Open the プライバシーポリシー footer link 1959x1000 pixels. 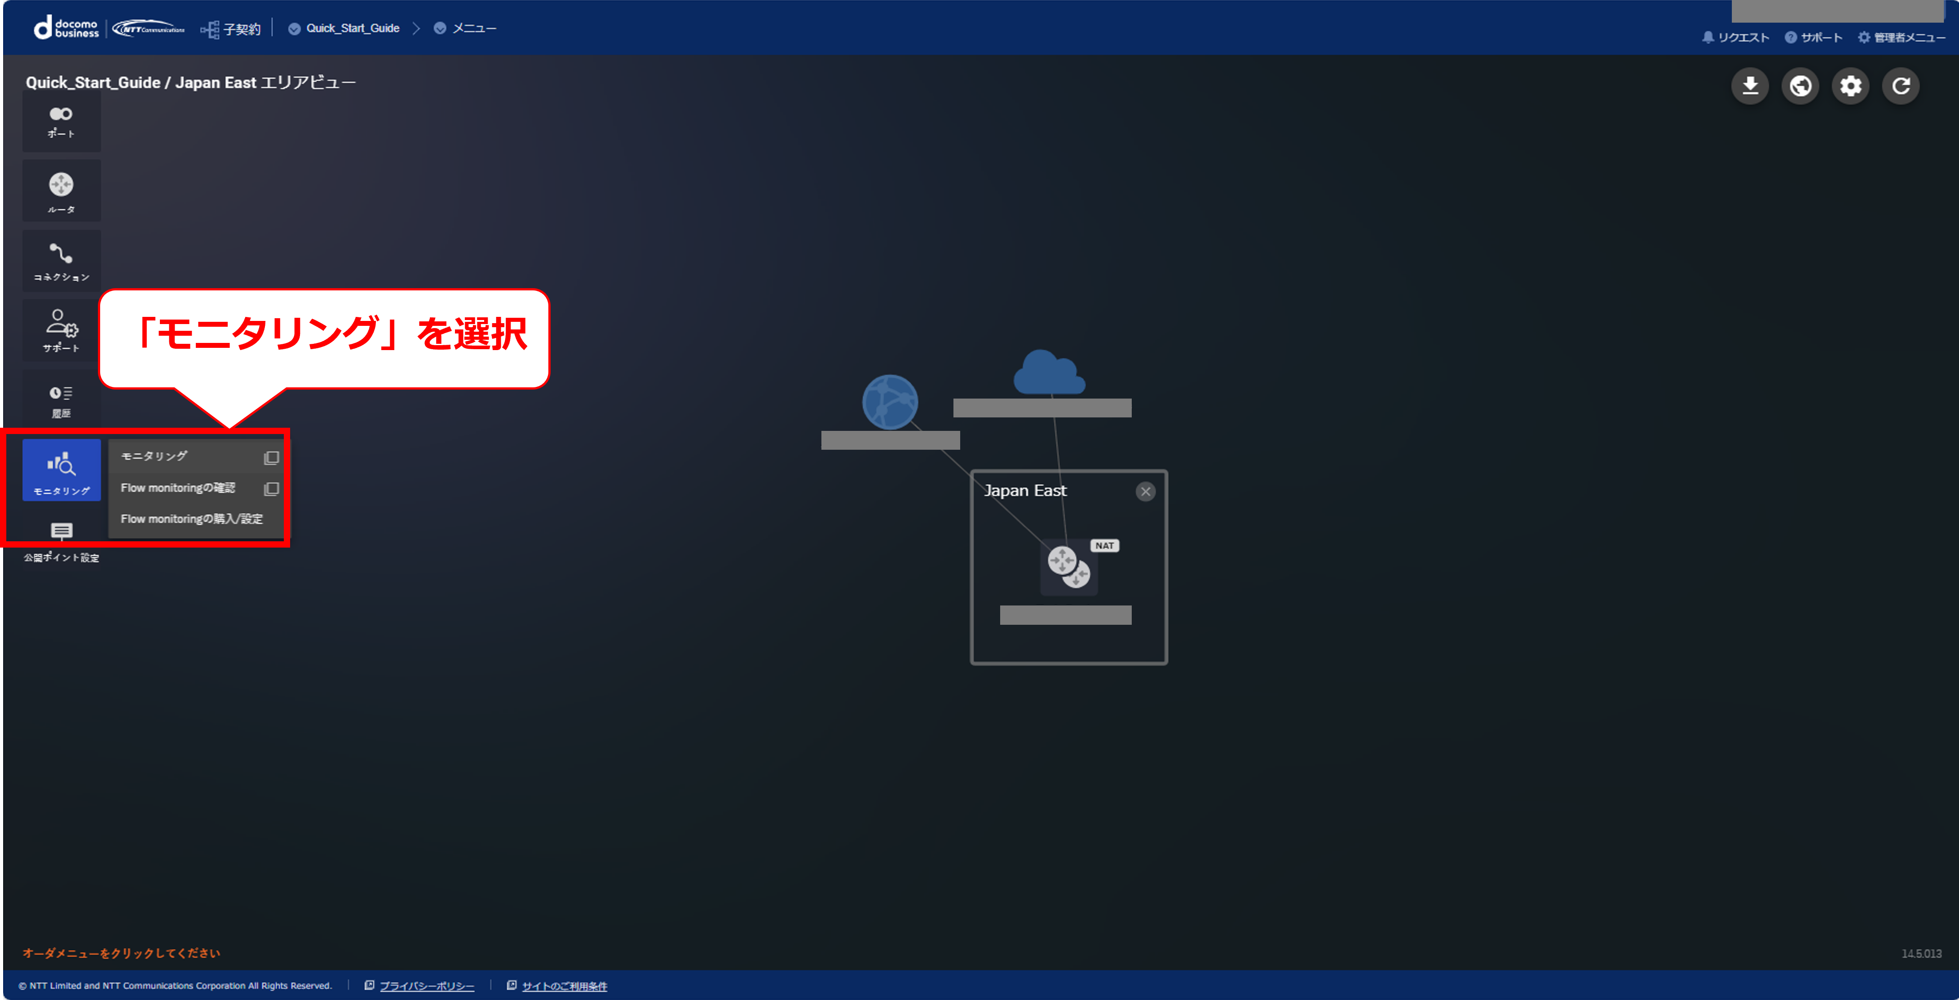click(427, 986)
